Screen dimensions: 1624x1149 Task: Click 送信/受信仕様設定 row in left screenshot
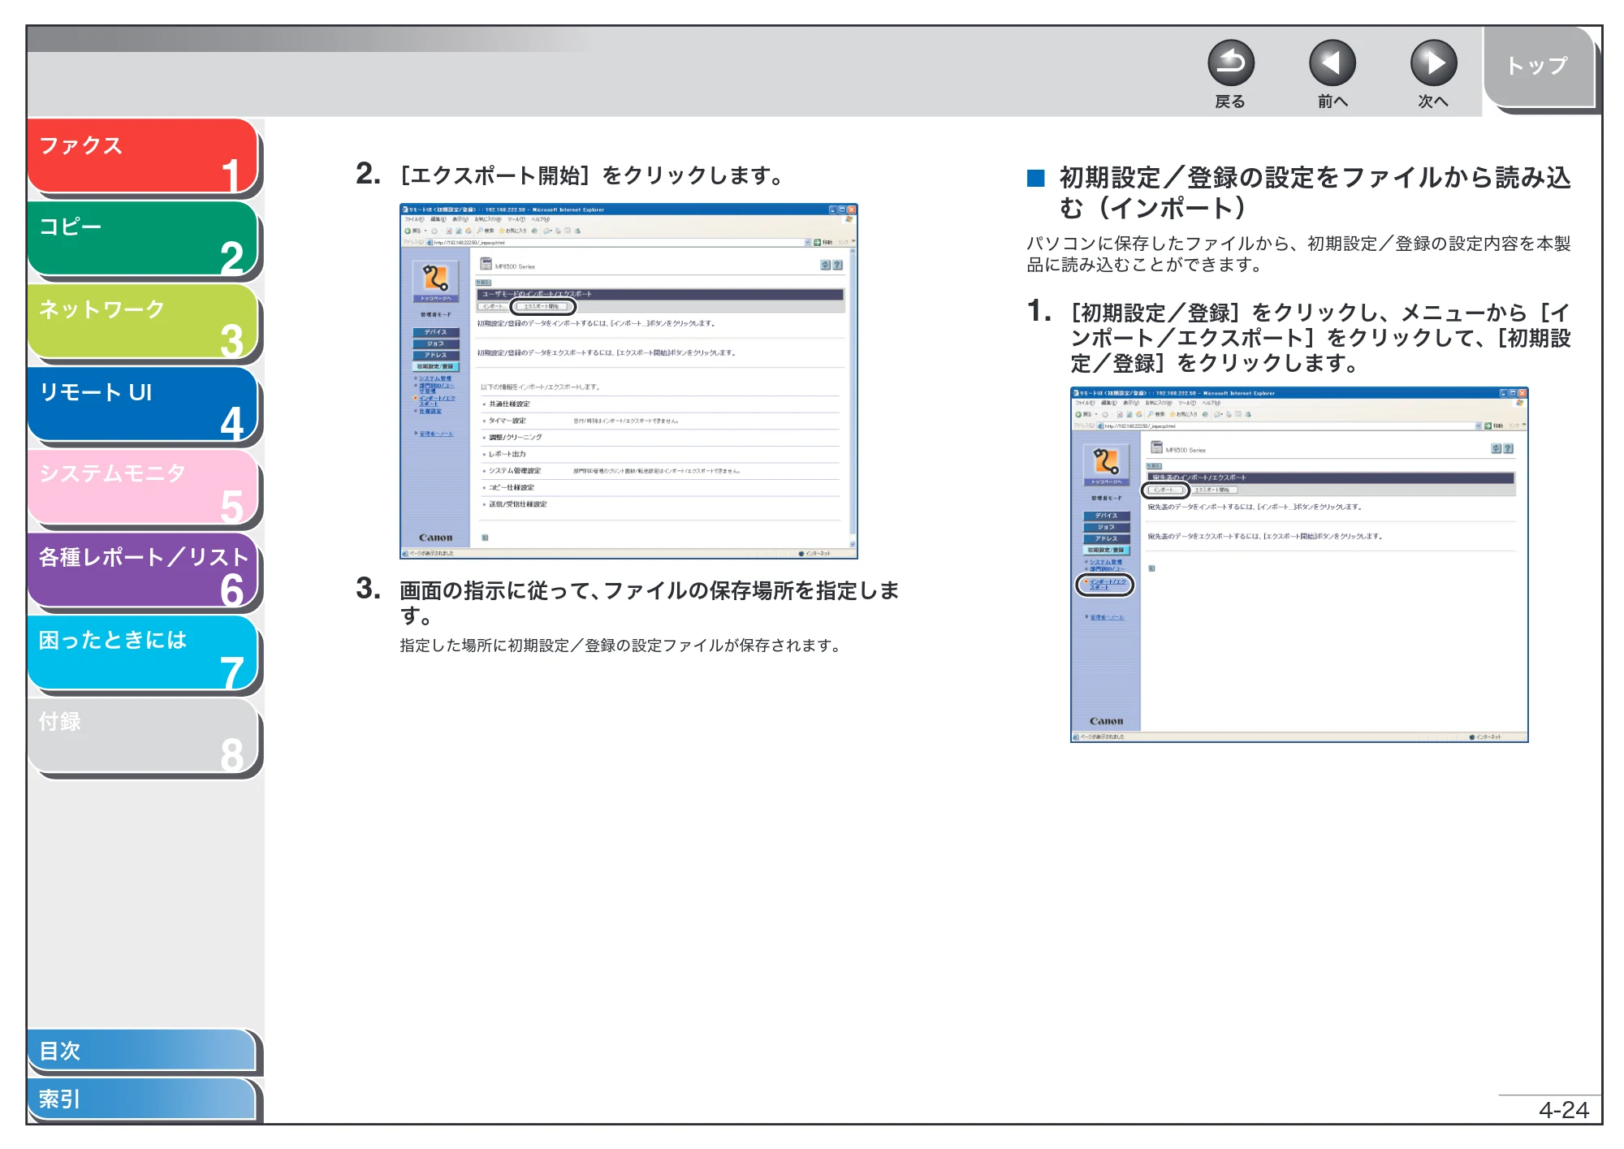(x=661, y=504)
